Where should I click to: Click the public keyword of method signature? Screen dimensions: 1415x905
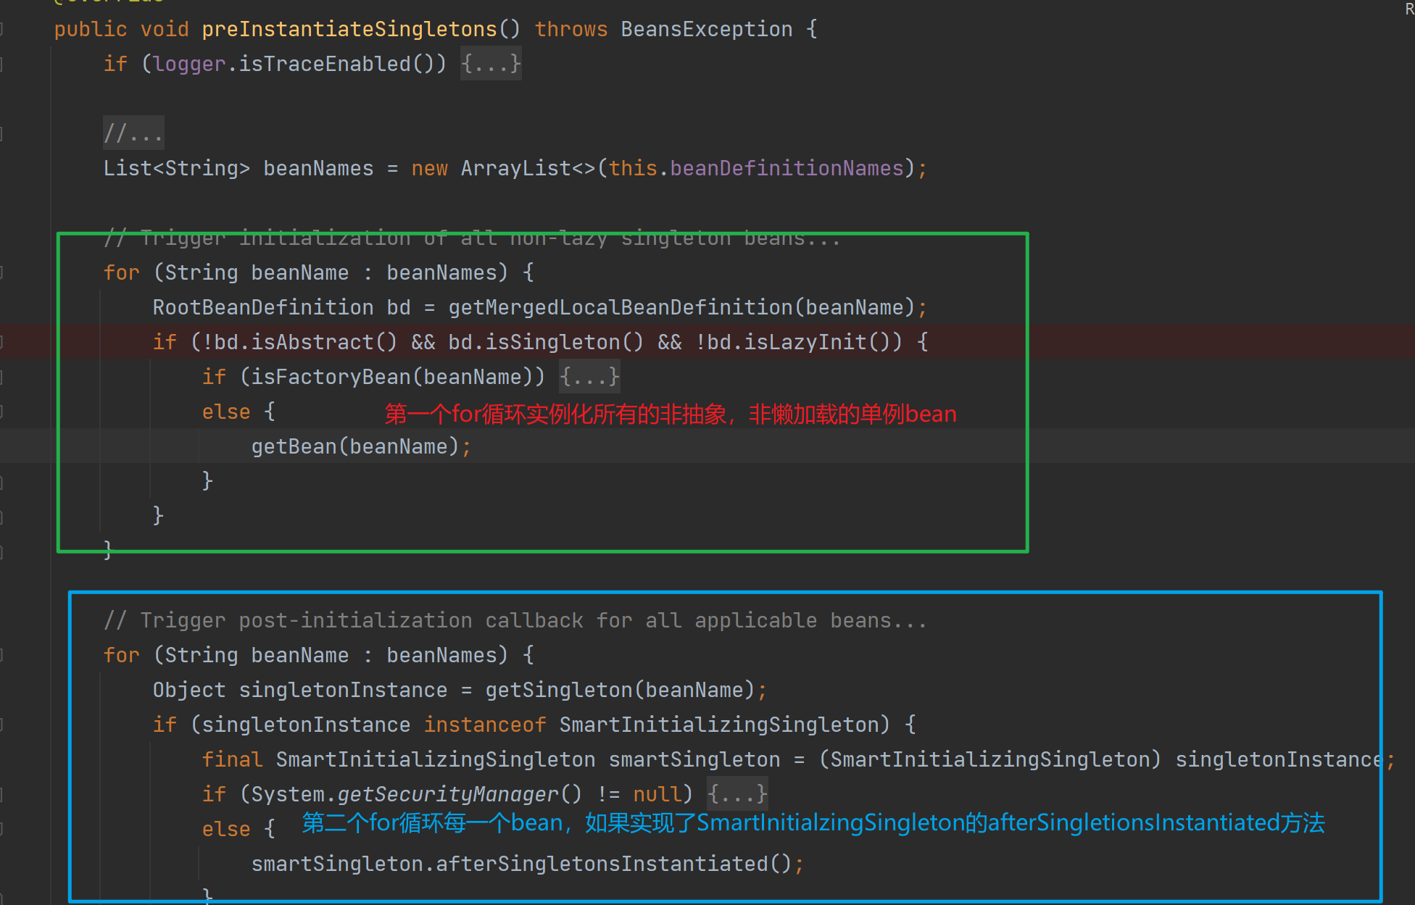[x=91, y=29]
